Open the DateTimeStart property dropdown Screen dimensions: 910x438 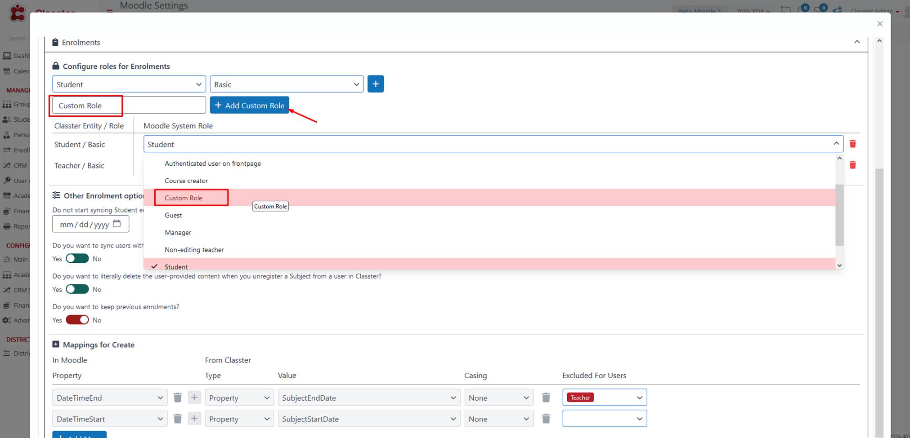(110, 419)
